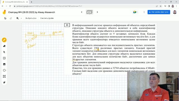The image size is (179, 101).
Task: Open the three-dot more options menu
Action: (144, 12)
